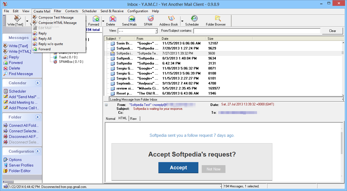
Task: Click the Send Mails toolbar icon
Action: click(132, 19)
